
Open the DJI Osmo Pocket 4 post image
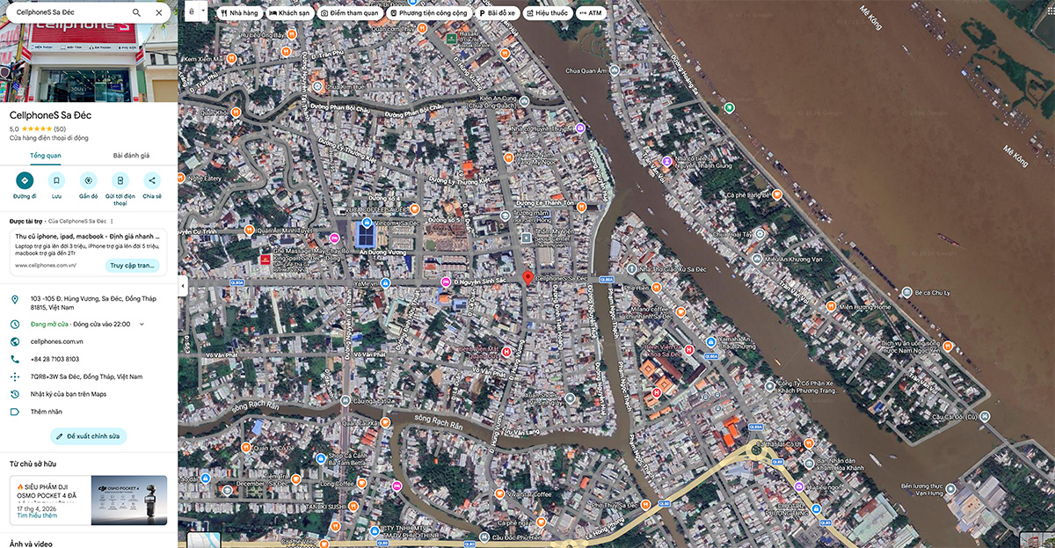(129, 500)
